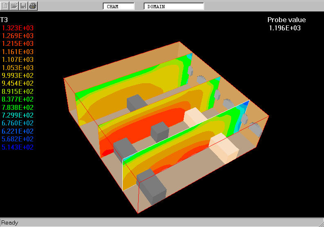Click the probe reading 1.196E+03
The height and width of the screenshot is (227, 324).
(x=285, y=28)
